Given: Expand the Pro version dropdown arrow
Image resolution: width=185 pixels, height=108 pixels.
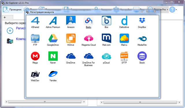Looking at the screenshot, I should 167,10.
